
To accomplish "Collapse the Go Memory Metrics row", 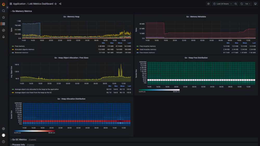I will (21, 11).
